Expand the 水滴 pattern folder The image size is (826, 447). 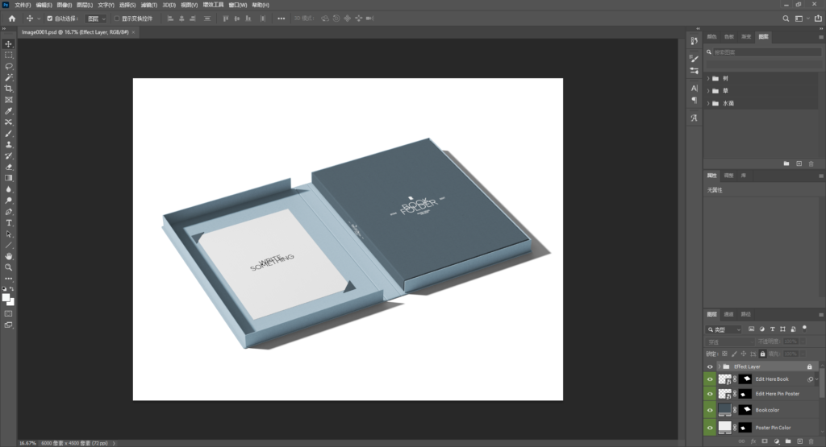pos(708,104)
